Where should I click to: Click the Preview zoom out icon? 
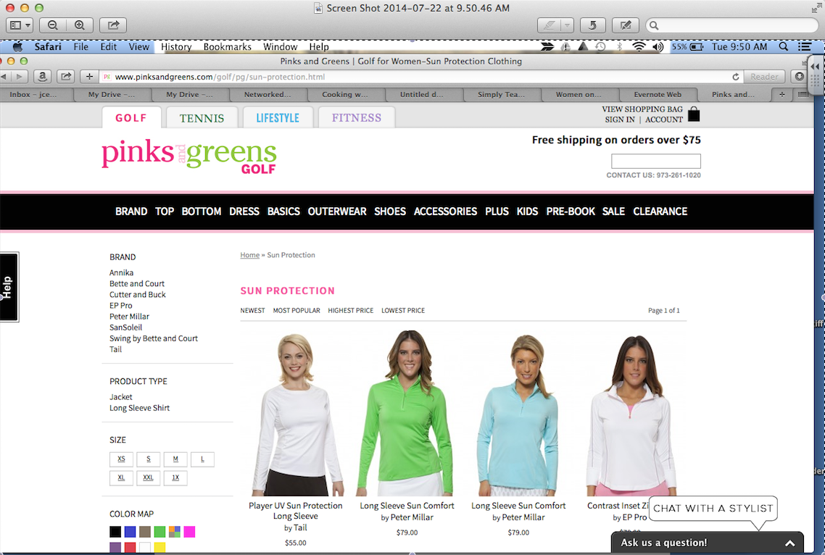tap(53, 25)
